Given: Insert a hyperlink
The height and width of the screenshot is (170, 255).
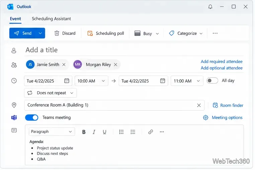Looking at the screenshot, I should pyautogui.click(x=151, y=132).
